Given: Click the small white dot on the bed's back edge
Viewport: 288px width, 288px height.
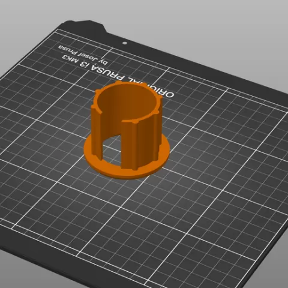Looking at the screenshot, I should click(x=125, y=43).
